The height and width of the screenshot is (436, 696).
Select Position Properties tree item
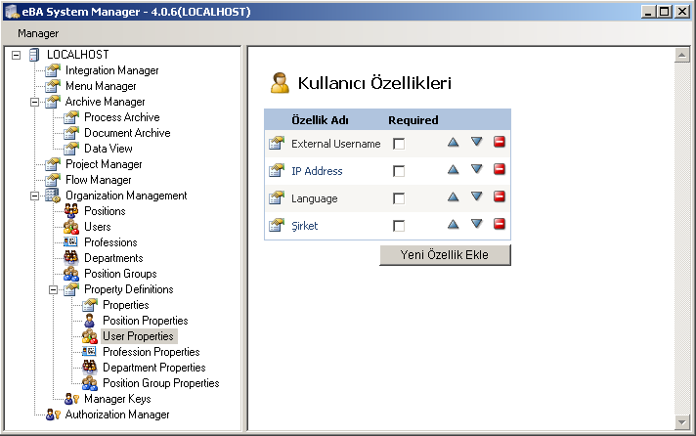(x=145, y=321)
